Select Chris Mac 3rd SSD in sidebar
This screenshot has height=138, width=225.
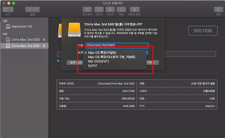[x=24, y=46]
